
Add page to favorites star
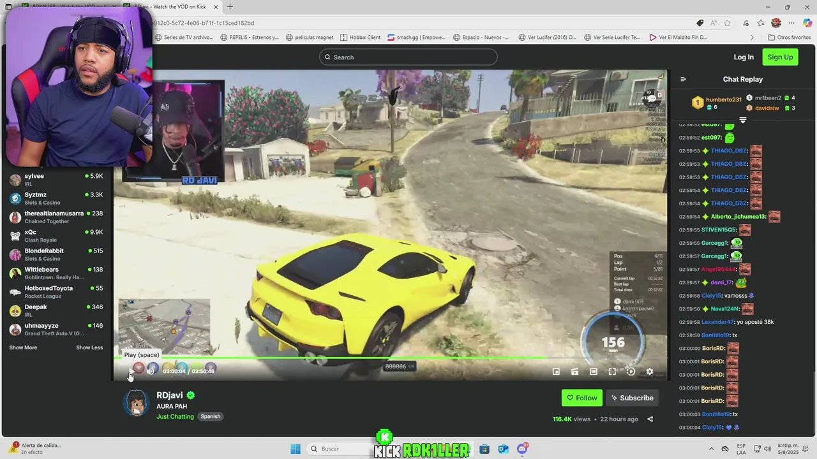pos(727,23)
